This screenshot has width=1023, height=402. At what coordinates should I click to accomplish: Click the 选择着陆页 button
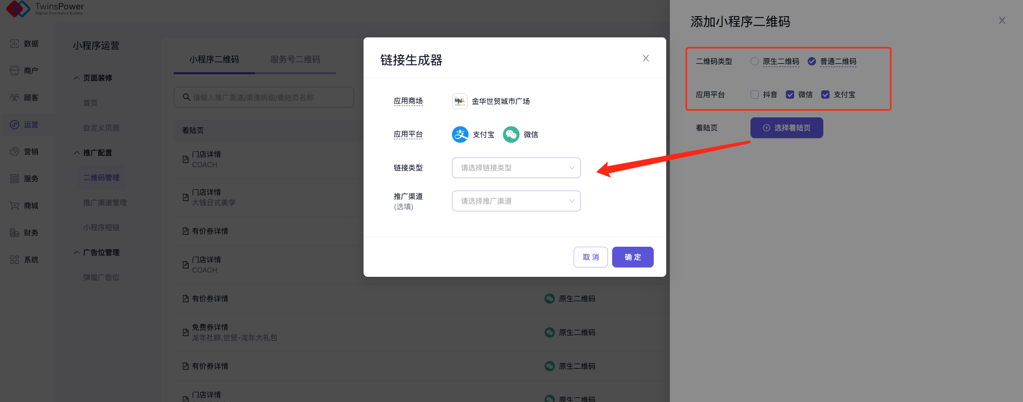point(786,128)
